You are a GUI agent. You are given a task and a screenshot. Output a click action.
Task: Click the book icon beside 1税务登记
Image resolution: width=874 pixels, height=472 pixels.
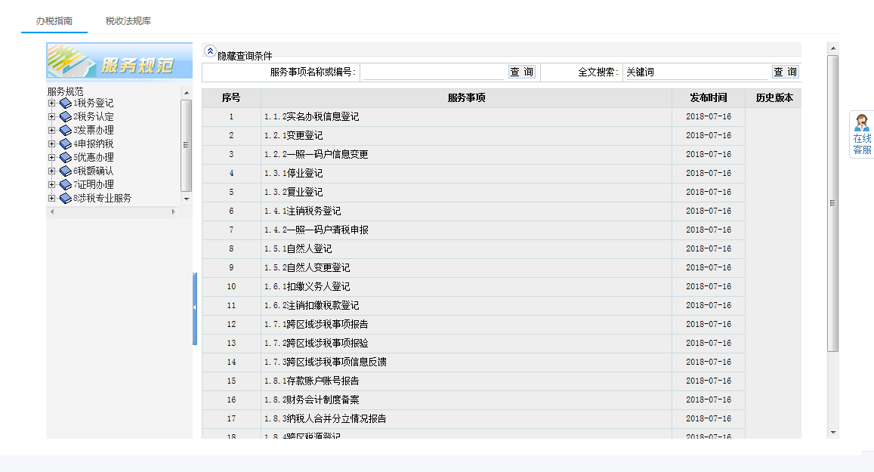tap(65, 103)
